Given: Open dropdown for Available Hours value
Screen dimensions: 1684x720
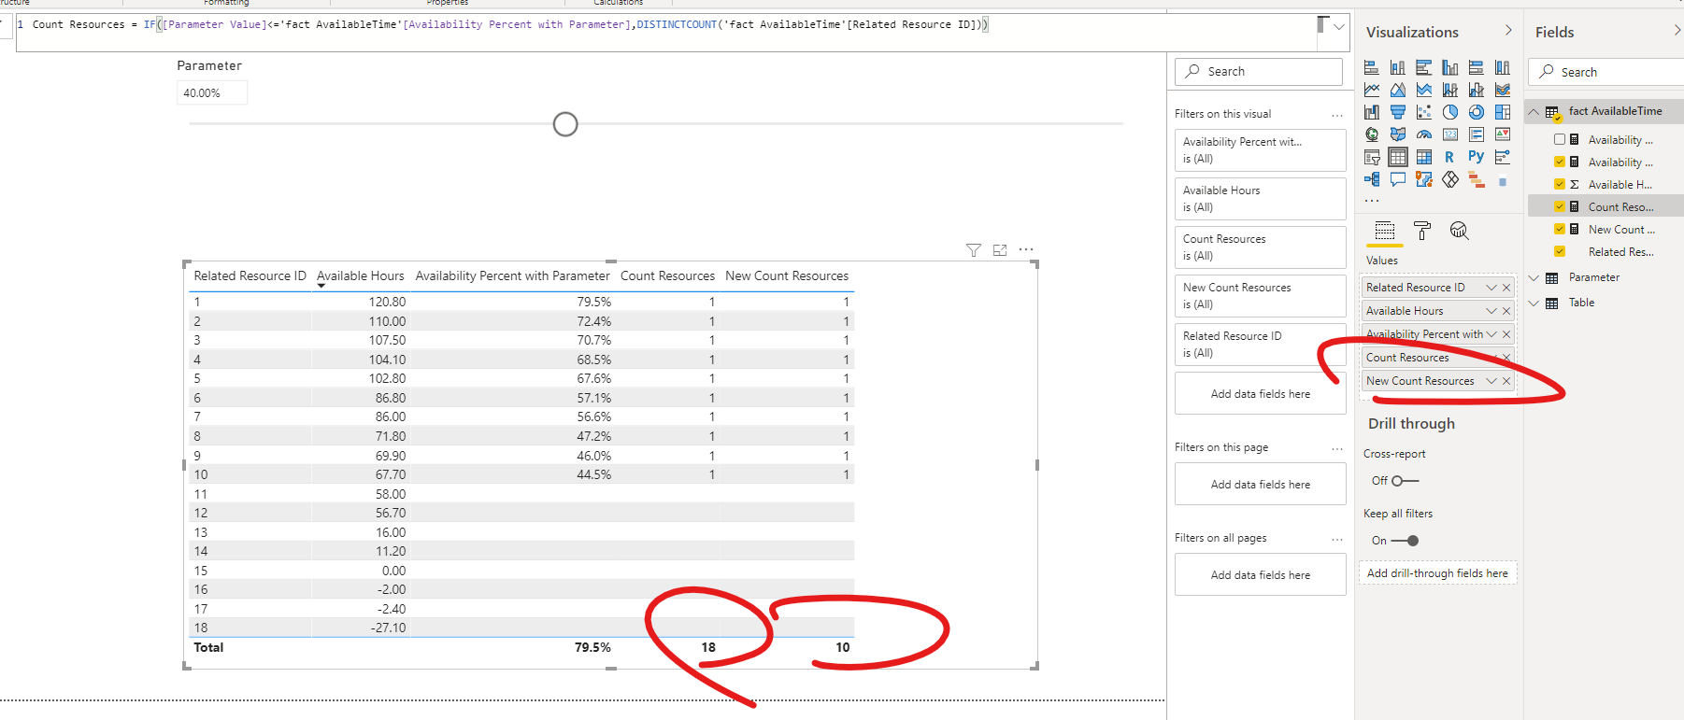Looking at the screenshot, I should pyautogui.click(x=1491, y=311).
